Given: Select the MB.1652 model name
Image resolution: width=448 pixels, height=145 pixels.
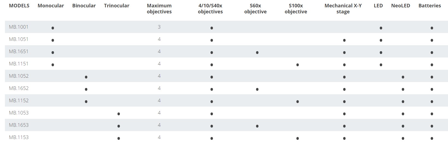Looking at the screenshot, I should point(19,88).
